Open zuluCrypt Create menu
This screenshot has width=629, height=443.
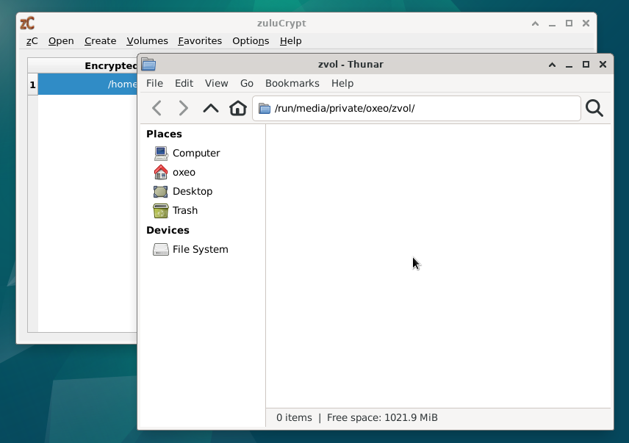100,41
